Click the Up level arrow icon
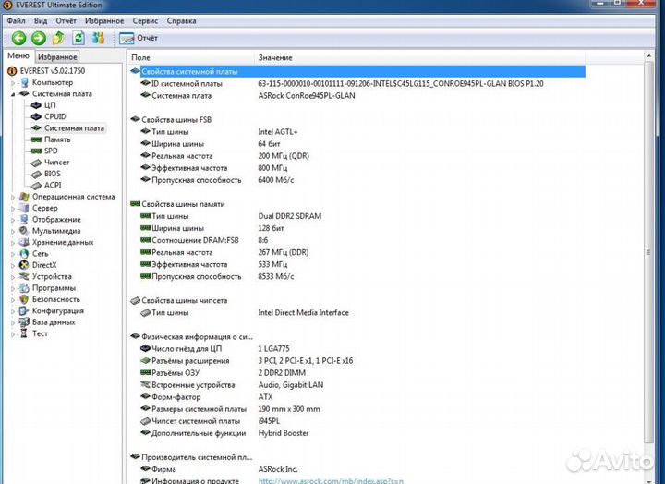This screenshot has height=484, width=665. click(58, 38)
